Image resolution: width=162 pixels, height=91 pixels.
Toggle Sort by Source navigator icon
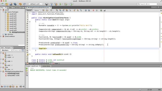click(x=24, y=86)
